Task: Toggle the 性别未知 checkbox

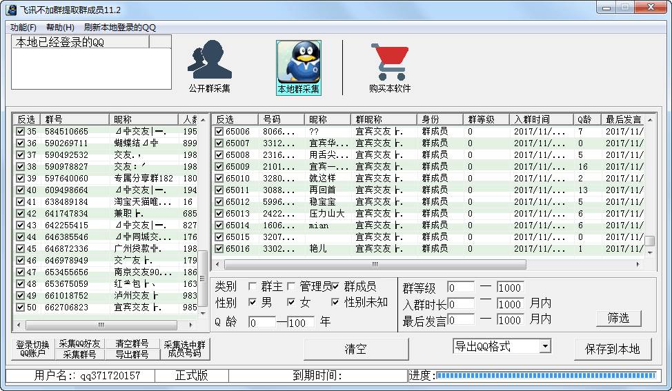Action: tap(335, 302)
